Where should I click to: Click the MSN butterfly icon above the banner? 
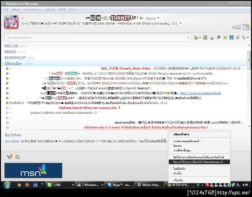tap(10, 157)
